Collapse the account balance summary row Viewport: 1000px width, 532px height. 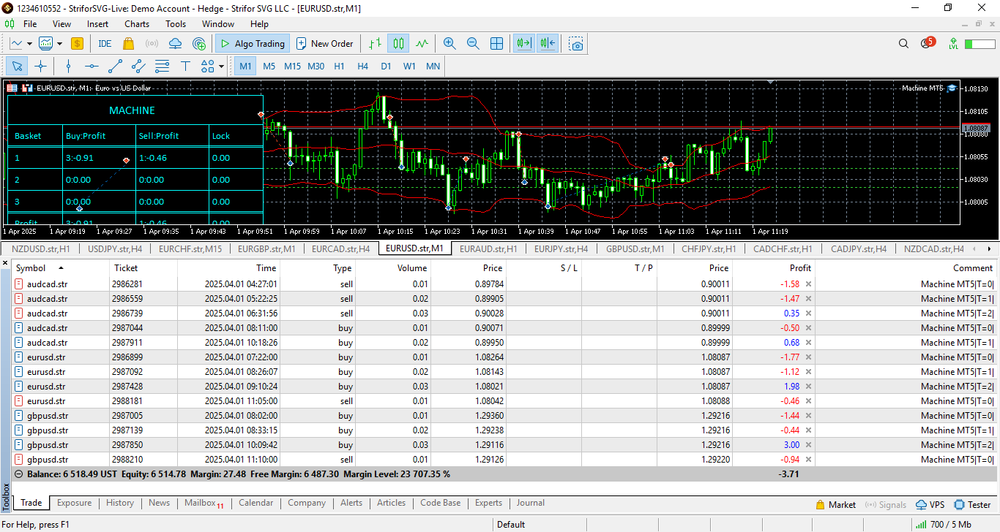point(19,474)
